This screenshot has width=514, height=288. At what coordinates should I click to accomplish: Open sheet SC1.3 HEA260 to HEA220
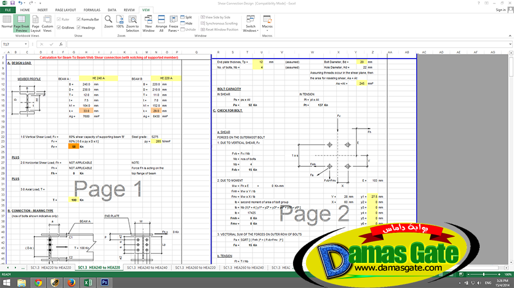(x=195, y=268)
